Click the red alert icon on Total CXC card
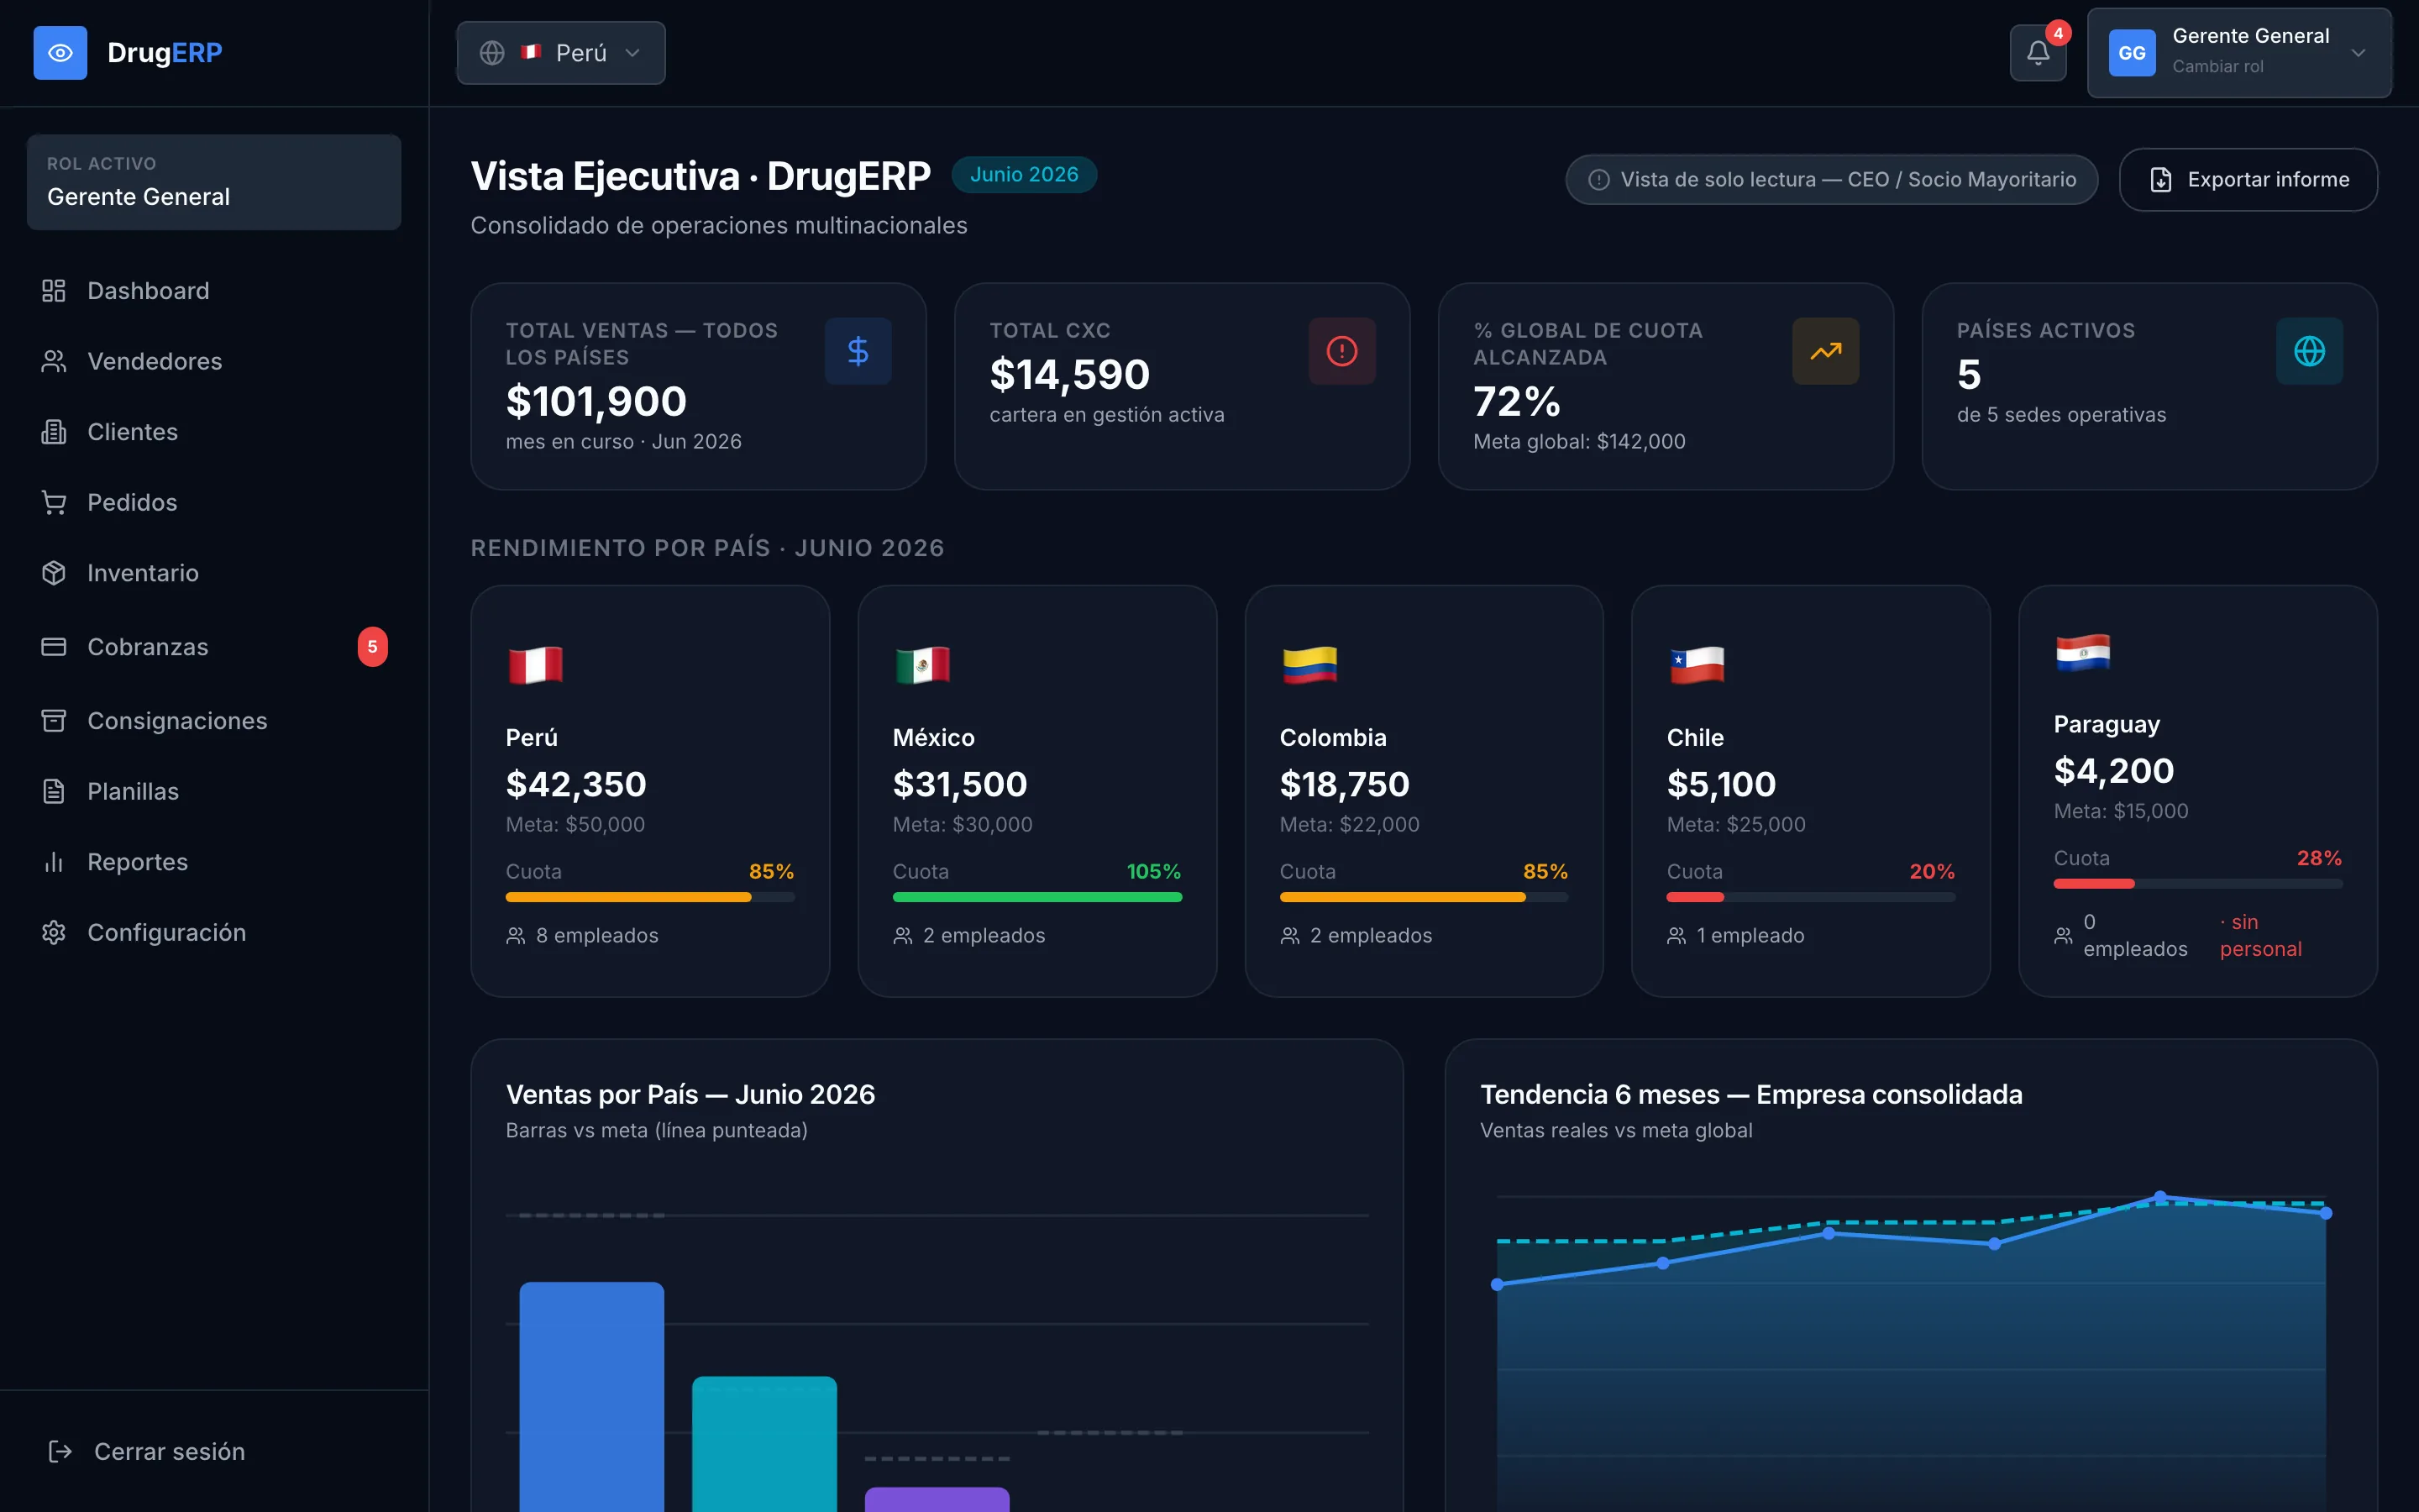2419x1512 pixels. [x=1341, y=351]
